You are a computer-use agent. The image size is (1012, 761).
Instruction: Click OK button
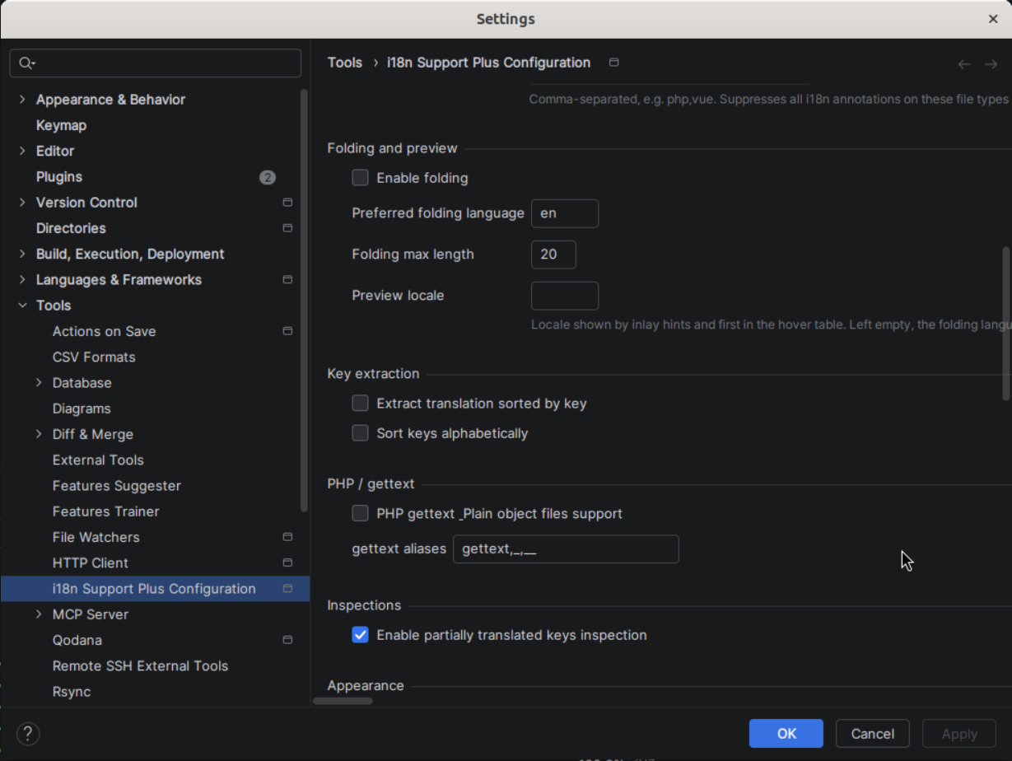click(x=786, y=734)
